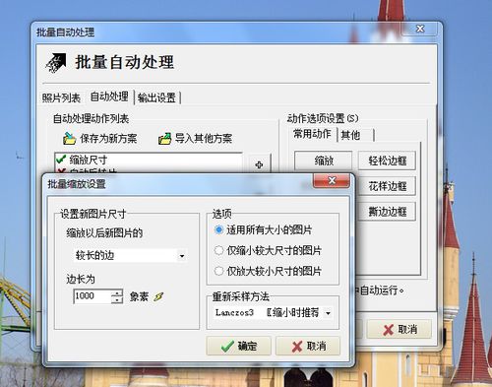Click the 撕边边框 action button

387,212
